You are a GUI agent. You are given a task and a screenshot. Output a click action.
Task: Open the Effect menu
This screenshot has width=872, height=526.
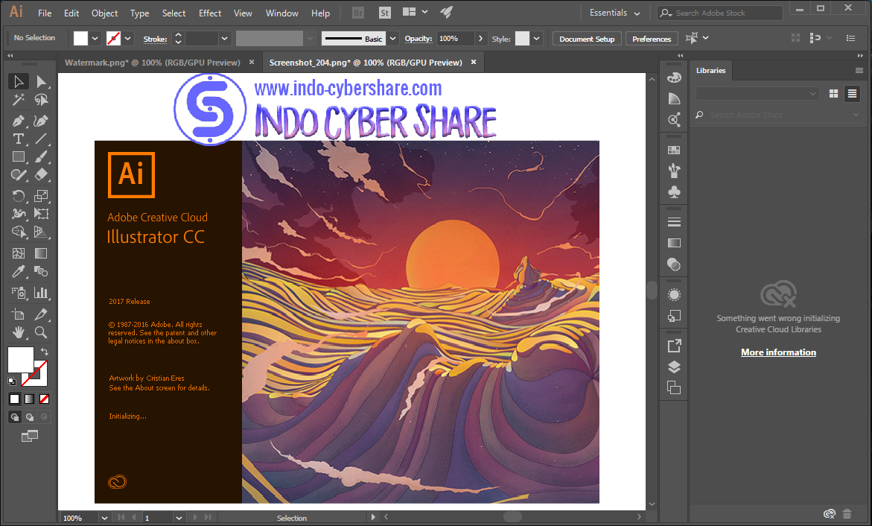(210, 13)
